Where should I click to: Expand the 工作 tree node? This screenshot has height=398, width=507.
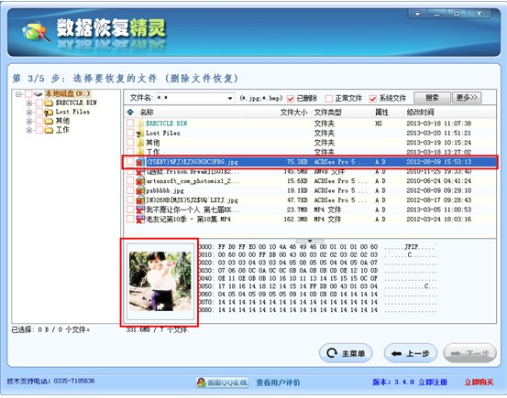pyautogui.click(x=29, y=130)
